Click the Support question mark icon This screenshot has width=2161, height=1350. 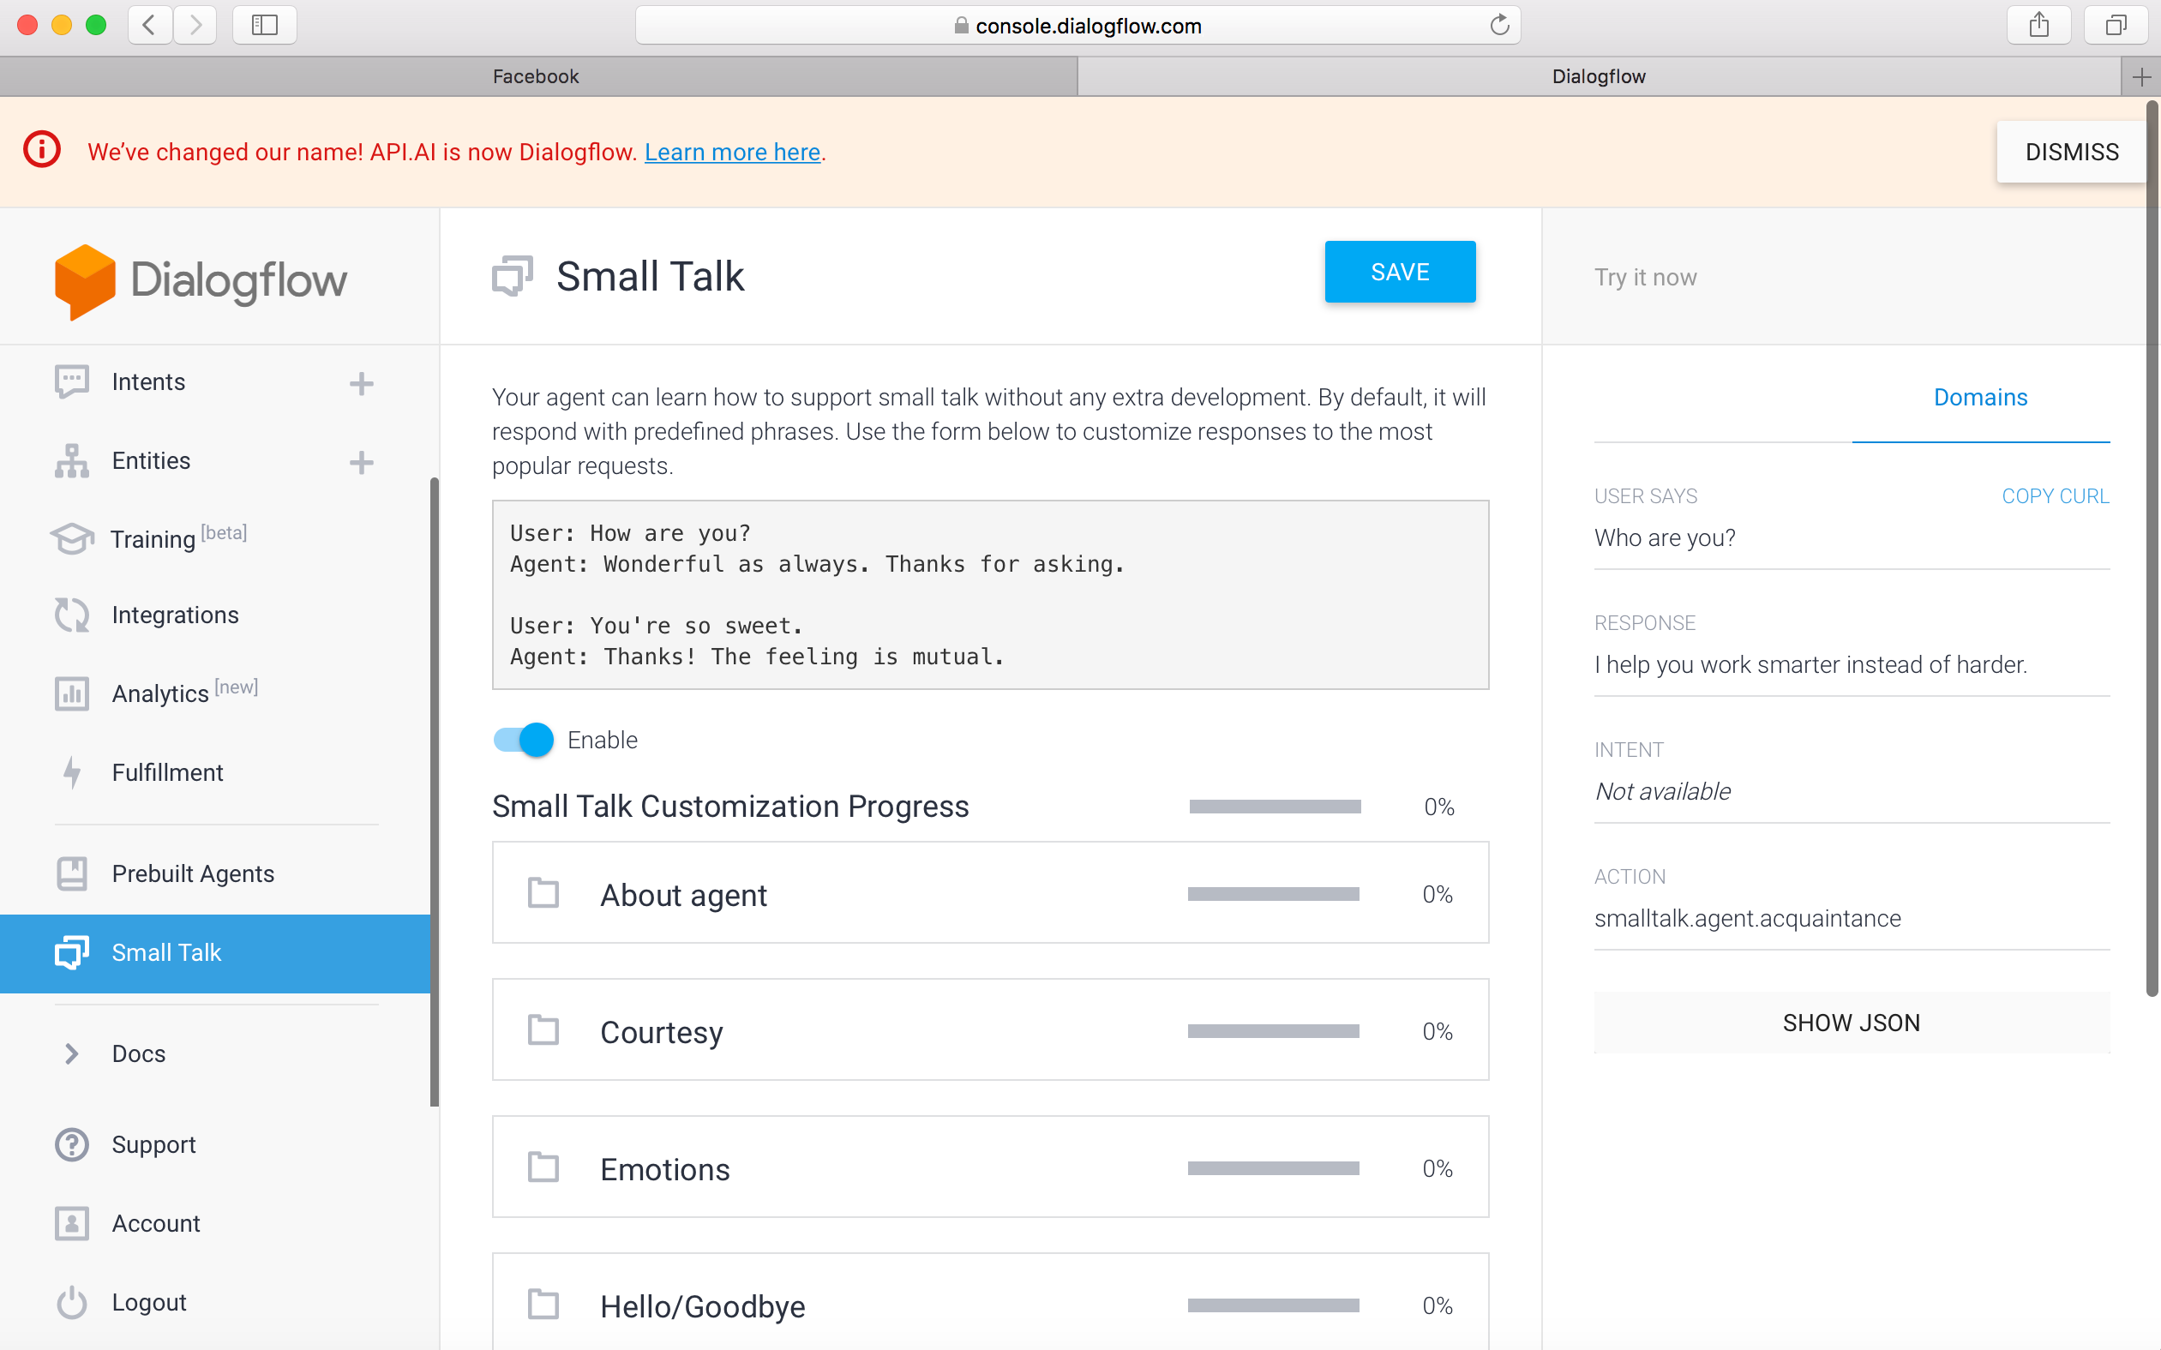pyautogui.click(x=71, y=1144)
